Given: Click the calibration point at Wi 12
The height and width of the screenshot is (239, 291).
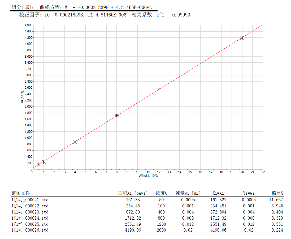Looking at the screenshot, I should (159, 89).
